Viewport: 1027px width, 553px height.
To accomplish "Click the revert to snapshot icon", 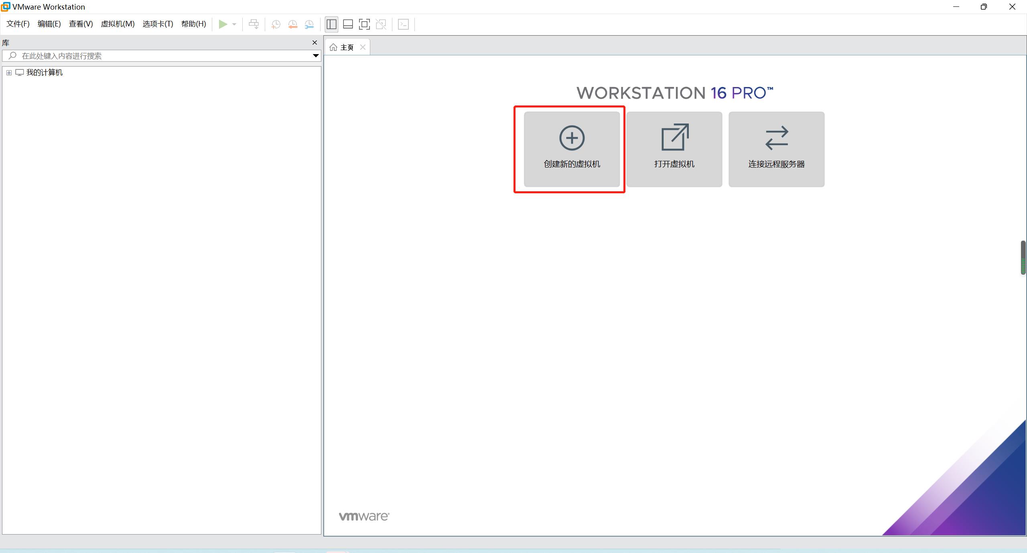I will (x=292, y=24).
